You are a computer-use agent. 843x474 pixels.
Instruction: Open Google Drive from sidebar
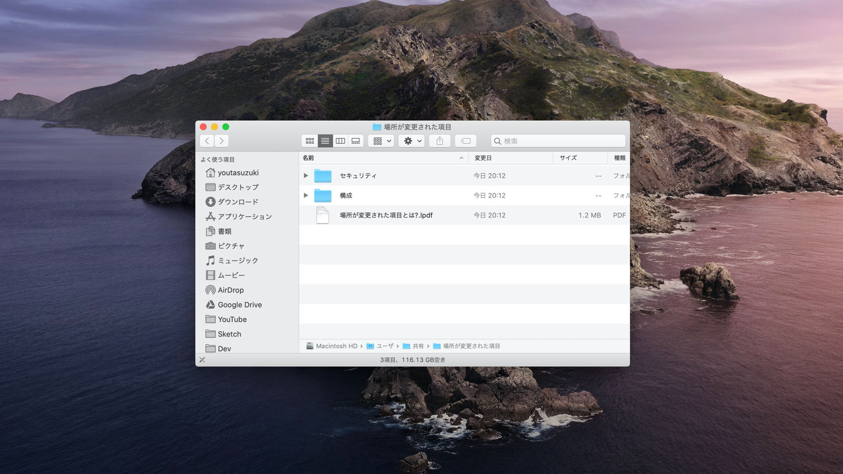[x=239, y=305]
